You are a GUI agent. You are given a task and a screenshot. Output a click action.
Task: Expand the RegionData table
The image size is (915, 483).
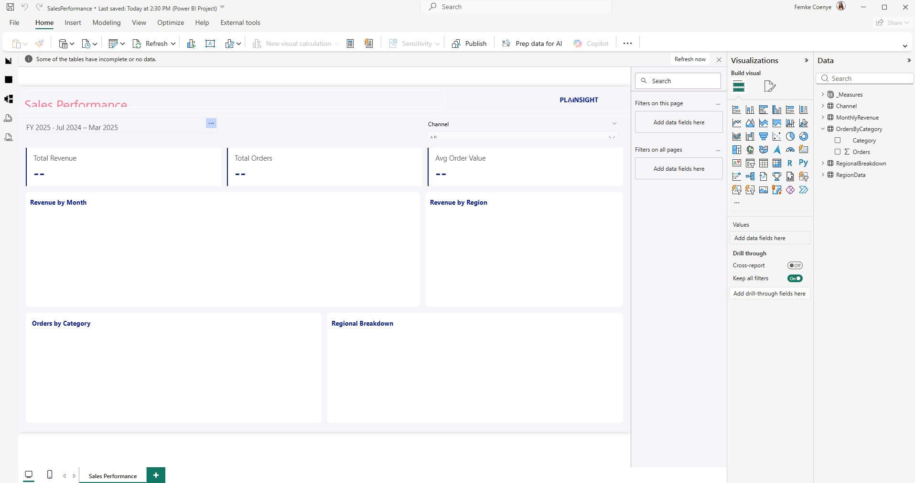[823, 175]
